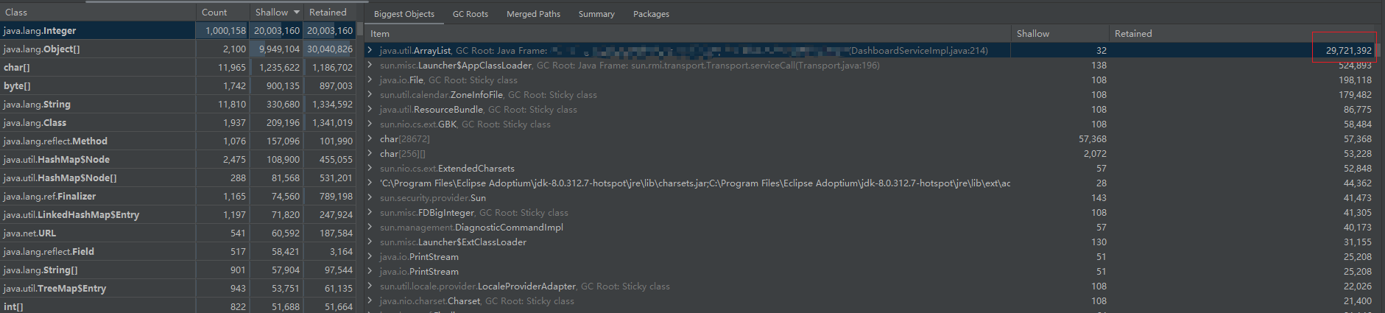Viewport: 1385px width, 313px height.
Task: Show the Summary tab
Action: pyautogui.click(x=596, y=14)
